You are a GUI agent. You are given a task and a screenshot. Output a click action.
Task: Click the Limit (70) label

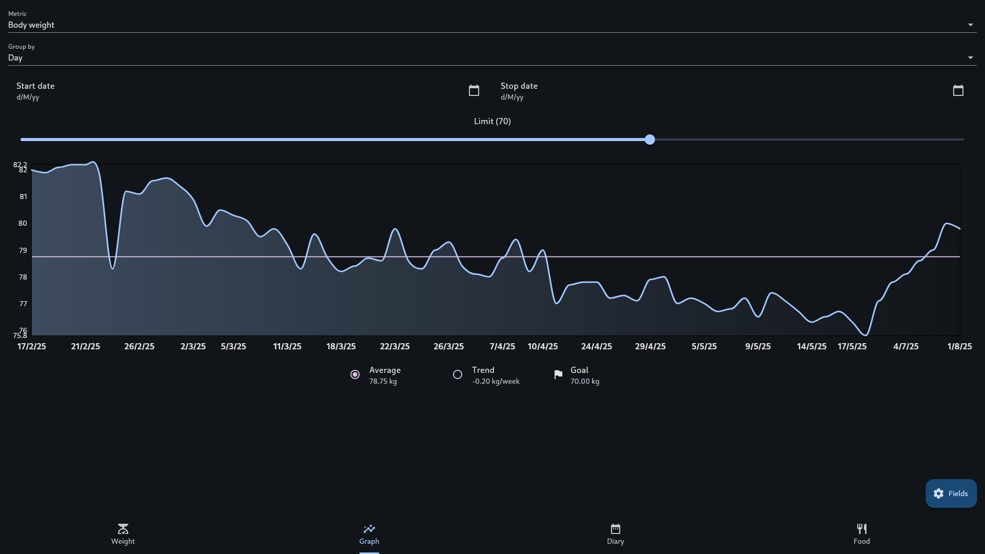pyautogui.click(x=493, y=122)
